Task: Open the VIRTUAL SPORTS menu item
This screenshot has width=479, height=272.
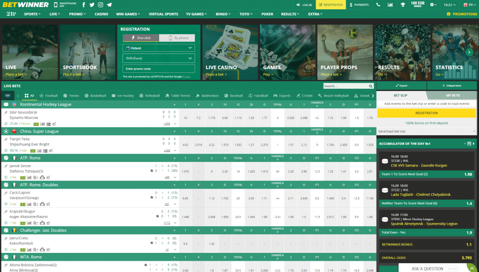Action: coord(163,14)
